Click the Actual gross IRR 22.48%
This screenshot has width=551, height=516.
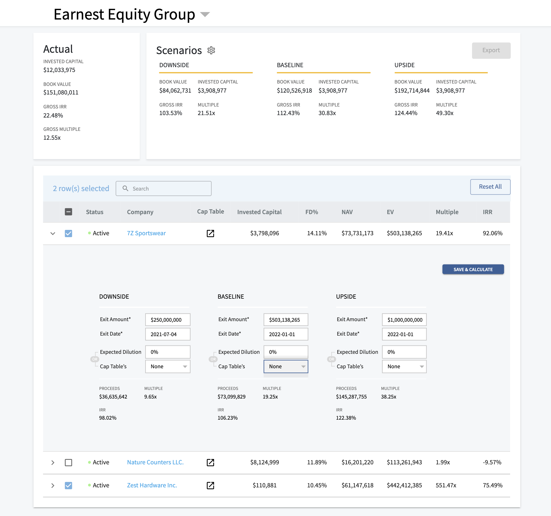tap(53, 115)
